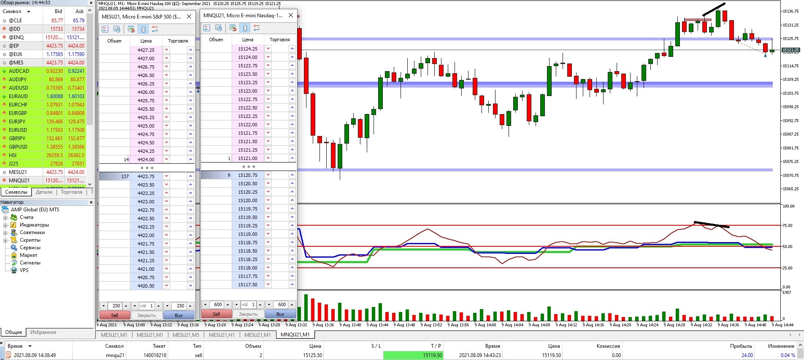This screenshot has height=360, width=804.
Task: Open tick chart icon in MESU21 depth window
Action: pyautogui.click(x=105, y=29)
